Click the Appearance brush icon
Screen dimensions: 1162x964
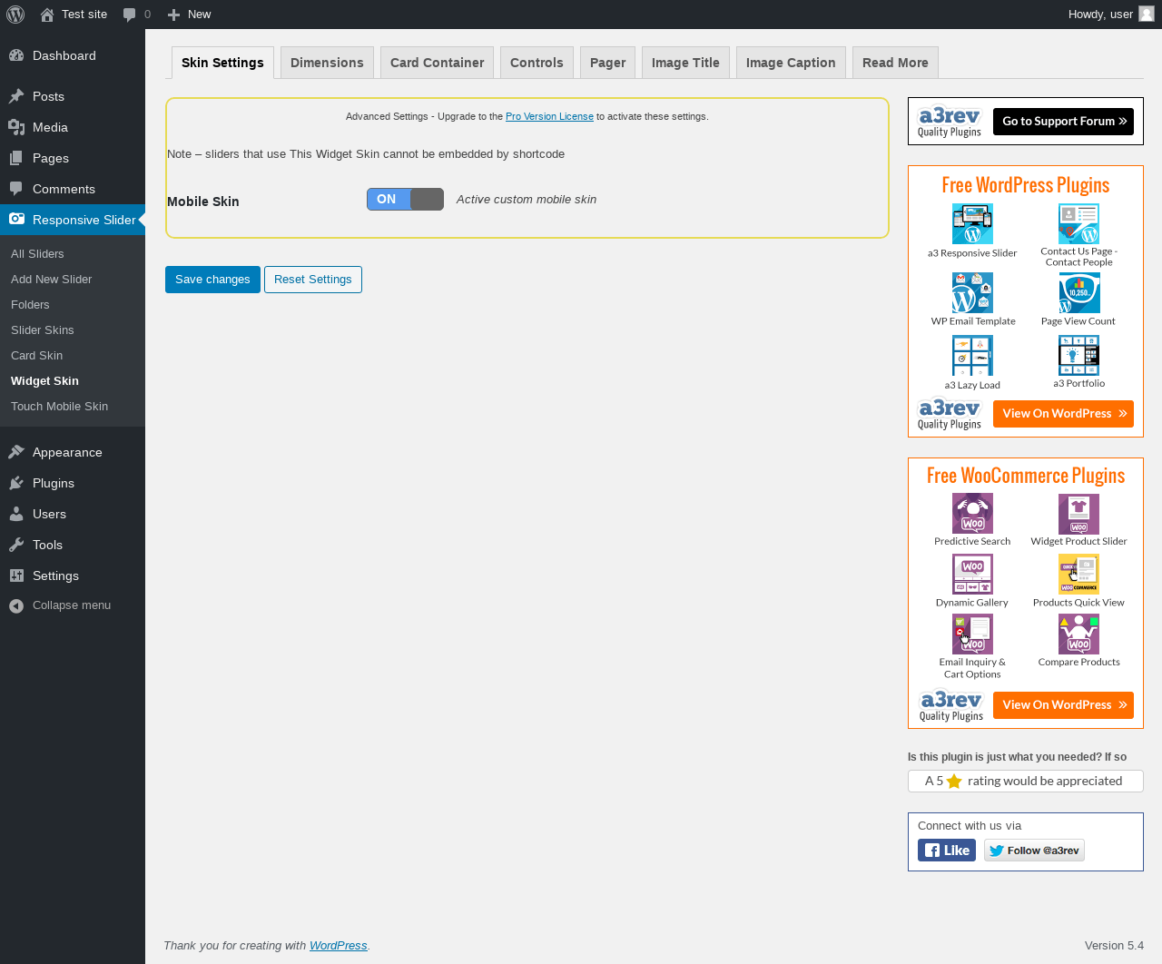pos(16,452)
